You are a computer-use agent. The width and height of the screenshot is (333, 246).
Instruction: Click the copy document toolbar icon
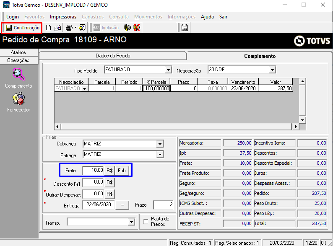[x=57, y=28]
